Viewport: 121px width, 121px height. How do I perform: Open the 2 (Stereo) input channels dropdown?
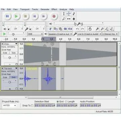(110, 34)
